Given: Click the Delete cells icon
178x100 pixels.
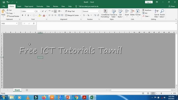Looking at the screenshot, I should pyautogui.click(x=132, y=11).
